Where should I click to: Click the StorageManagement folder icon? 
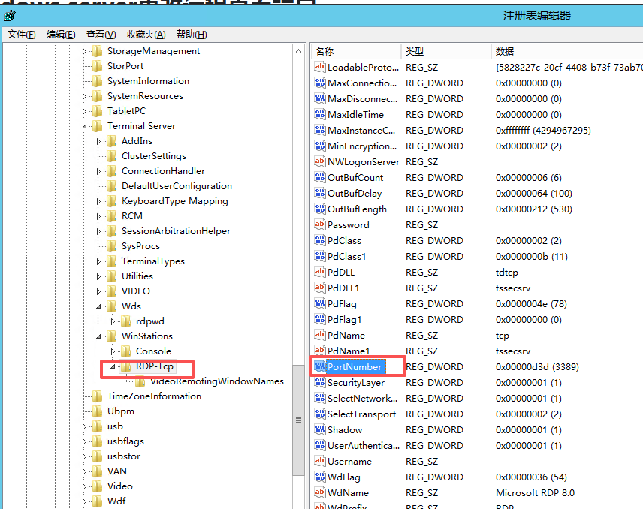(97, 51)
